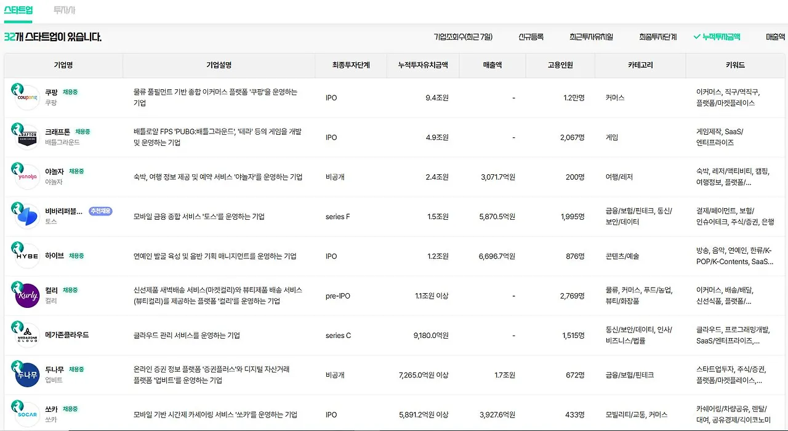Viewport: 788px width, 431px height.
Task: Select the checked 누적투자금액 sort option
Action: [x=717, y=37]
